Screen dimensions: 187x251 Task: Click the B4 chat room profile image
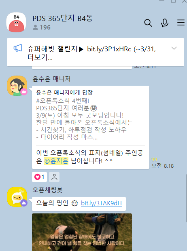[16, 22]
